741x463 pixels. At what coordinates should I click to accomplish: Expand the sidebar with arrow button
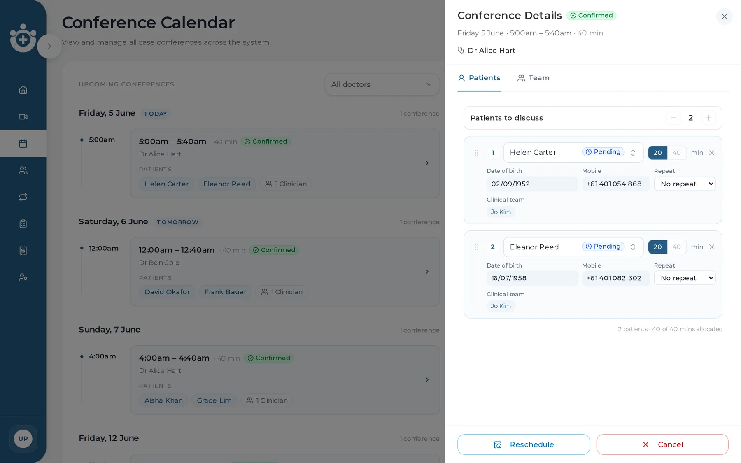click(x=49, y=46)
